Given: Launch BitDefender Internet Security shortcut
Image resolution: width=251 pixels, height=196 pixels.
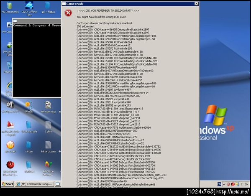Looking at the screenshot, I should pyautogui.click(x=10, y=168).
